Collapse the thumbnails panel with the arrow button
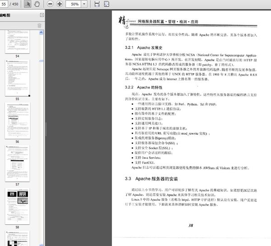271x246 pixels. 42,15
